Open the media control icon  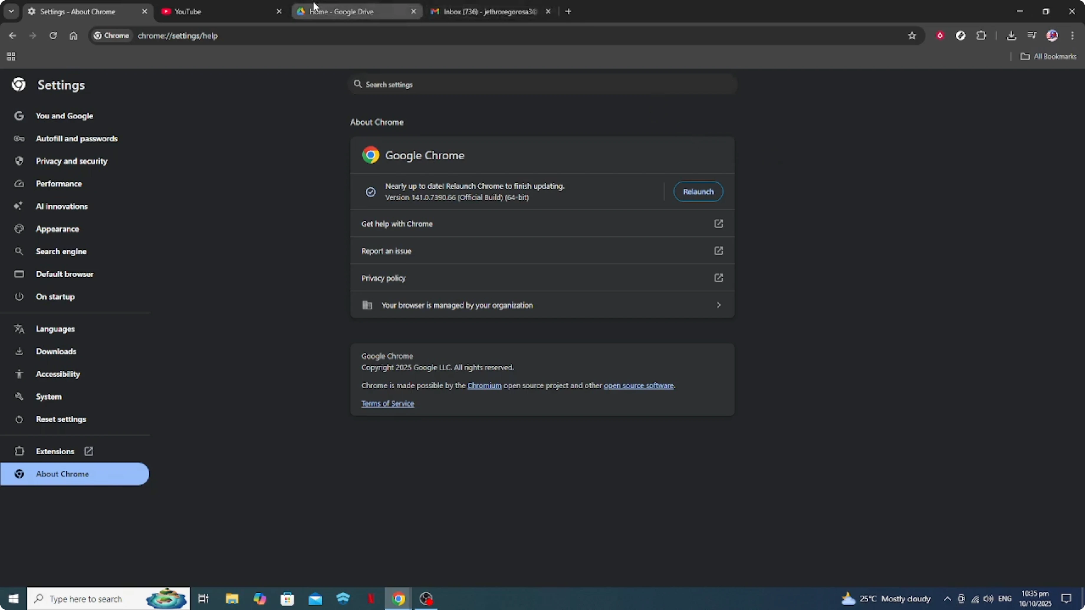coord(1032,36)
